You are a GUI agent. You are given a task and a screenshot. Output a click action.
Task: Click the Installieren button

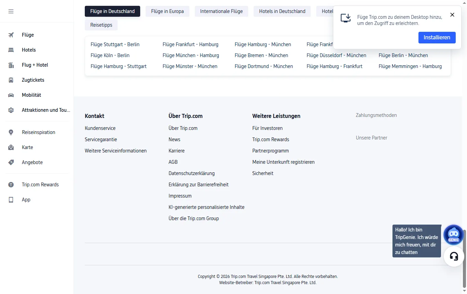coord(437,38)
